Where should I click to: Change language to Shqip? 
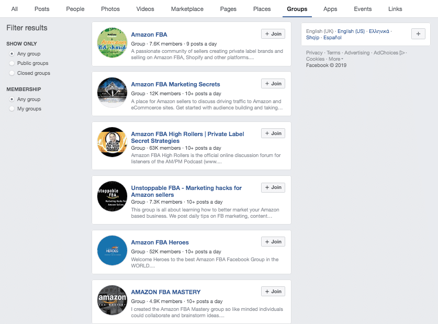pyautogui.click(x=312, y=38)
